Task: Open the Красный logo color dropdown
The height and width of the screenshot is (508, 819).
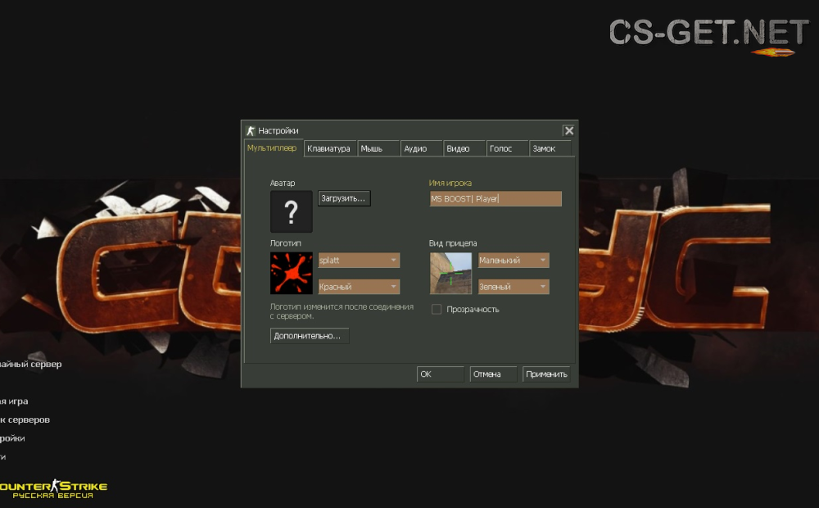Action: 359,287
